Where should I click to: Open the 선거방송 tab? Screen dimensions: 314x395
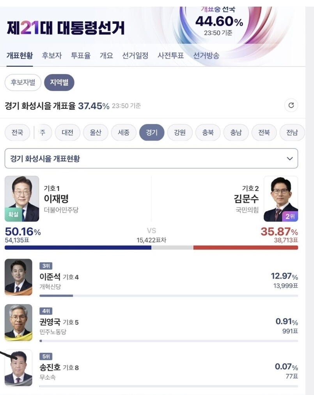pyautogui.click(x=206, y=55)
